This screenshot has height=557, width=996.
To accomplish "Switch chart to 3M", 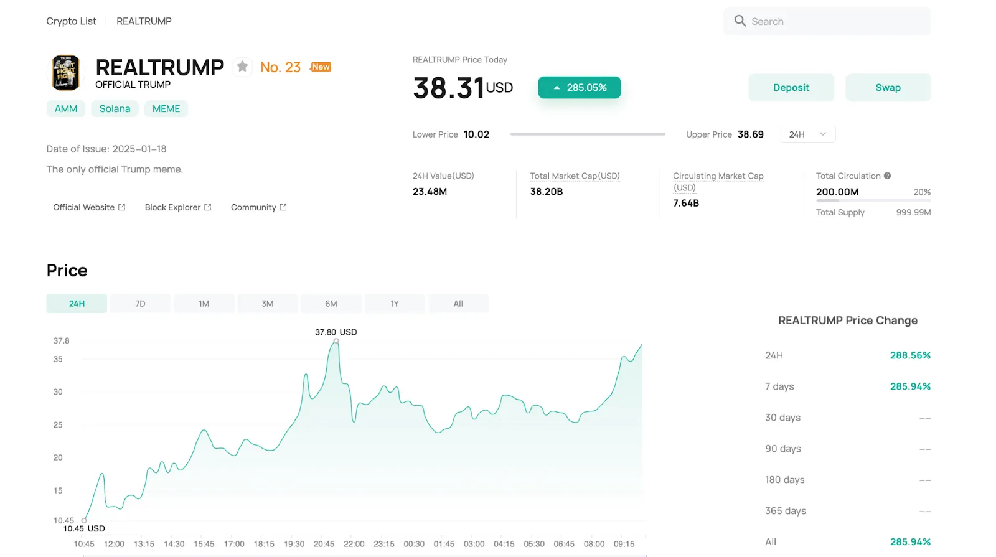I will click(x=268, y=304).
